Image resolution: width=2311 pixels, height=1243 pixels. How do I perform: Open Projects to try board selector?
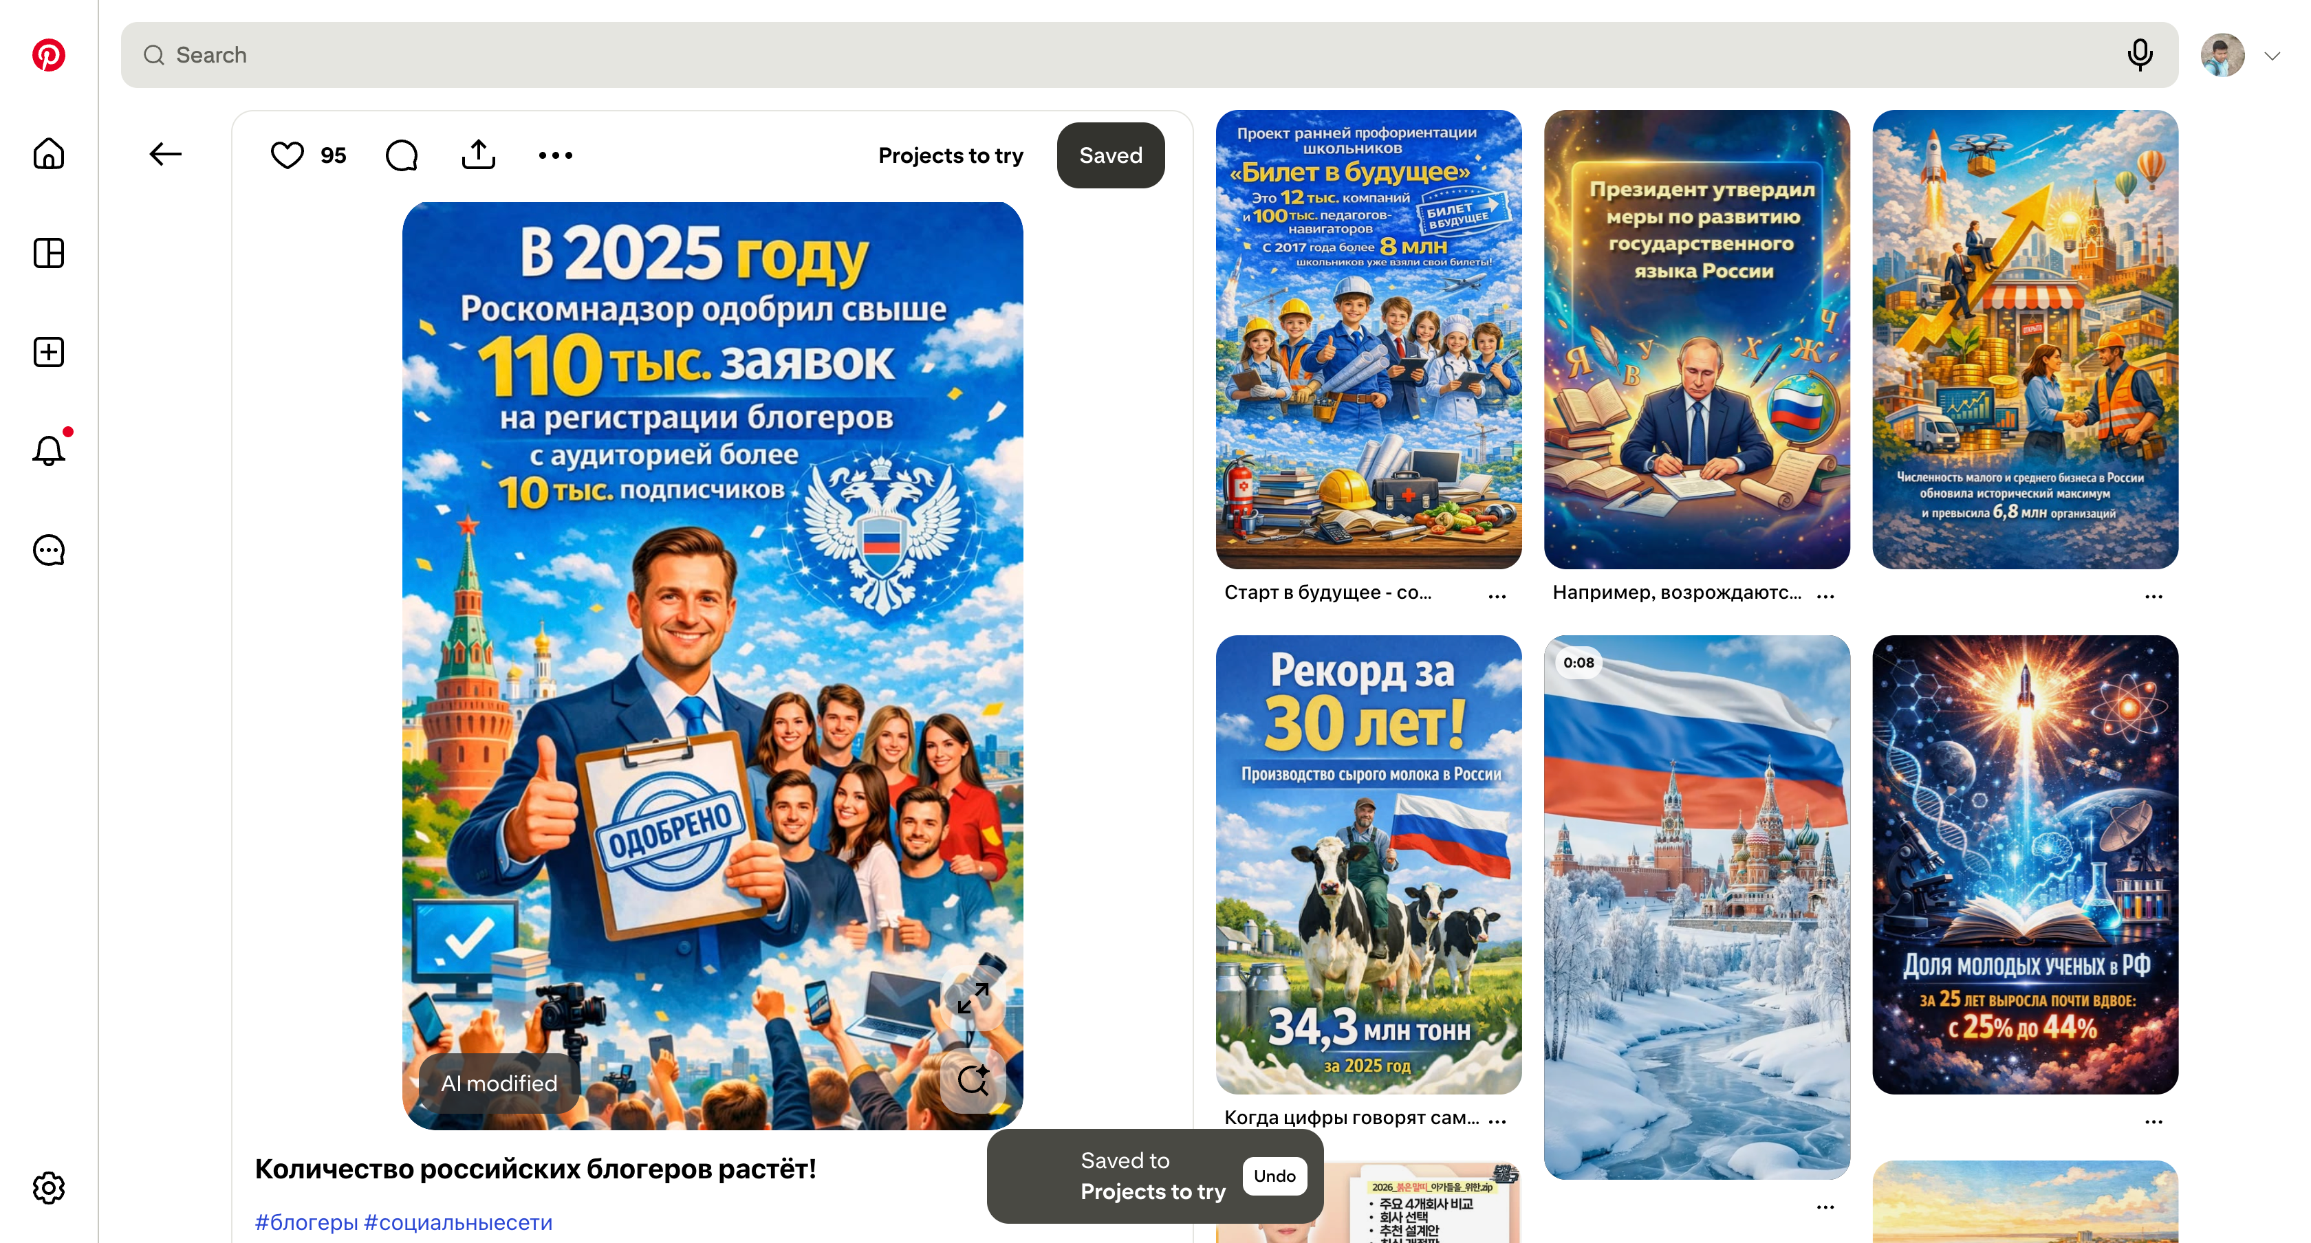[950, 155]
